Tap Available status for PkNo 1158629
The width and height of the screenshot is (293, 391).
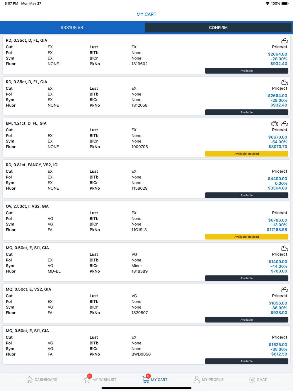[x=246, y=195]
